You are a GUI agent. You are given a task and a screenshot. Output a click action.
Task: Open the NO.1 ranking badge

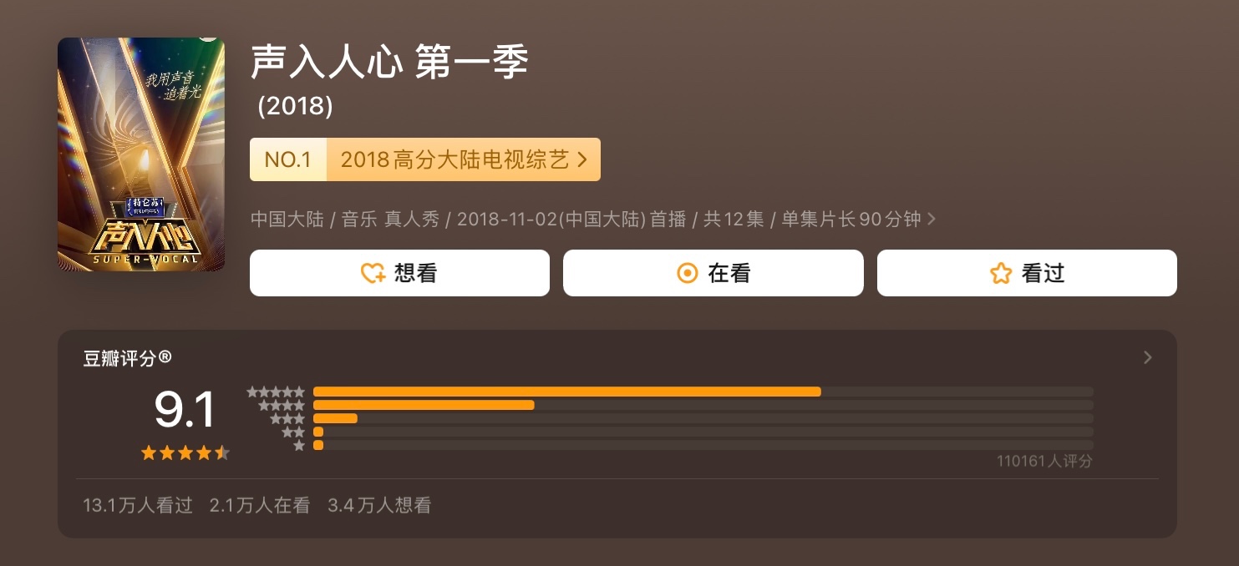coord(288,159)
